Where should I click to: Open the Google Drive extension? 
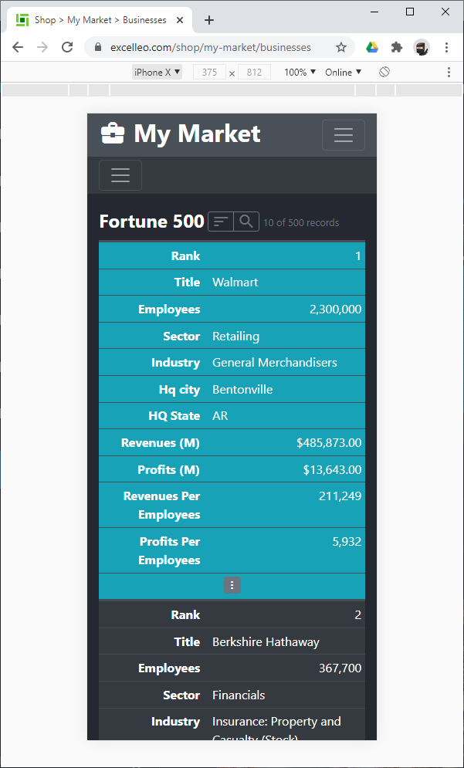[x=372, y=48]
